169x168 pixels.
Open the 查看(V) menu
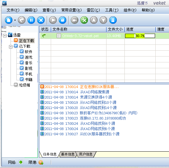pyautogui.click(x=49, y=10)
